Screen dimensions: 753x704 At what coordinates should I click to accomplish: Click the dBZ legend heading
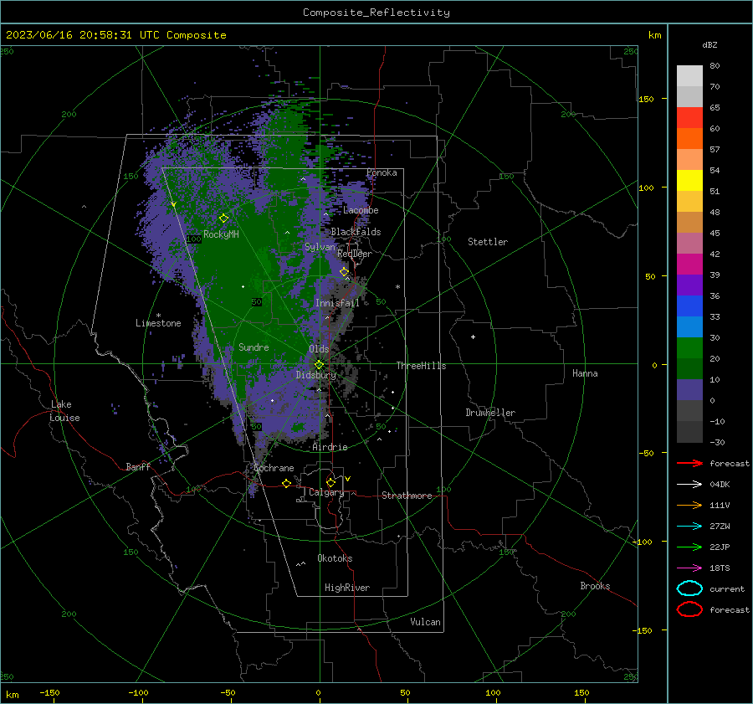[709, 44]
